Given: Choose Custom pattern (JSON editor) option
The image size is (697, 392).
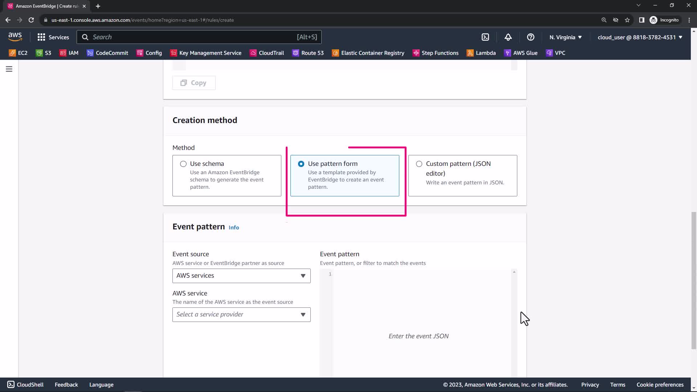Looking at the screenshot, I should tap(419, 164).
